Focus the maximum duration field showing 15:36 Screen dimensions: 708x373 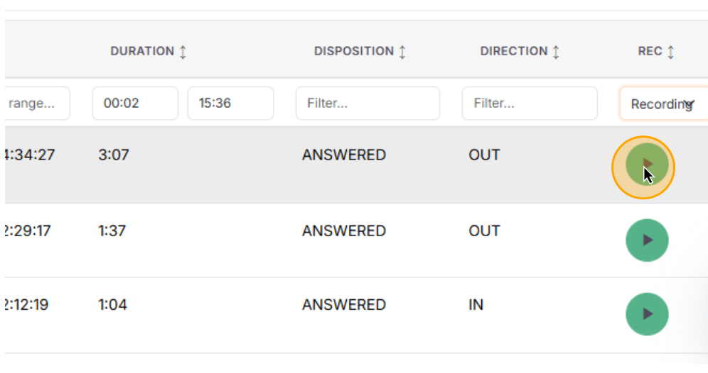[x=230, y=104]
